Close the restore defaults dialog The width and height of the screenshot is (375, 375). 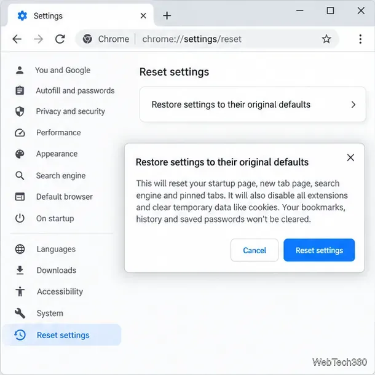coord(350,157)
